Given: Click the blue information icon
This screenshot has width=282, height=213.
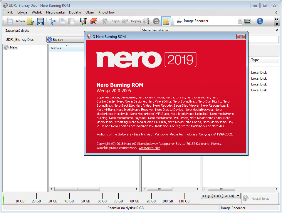Looking at the screenshot, I should pos(260,21).
